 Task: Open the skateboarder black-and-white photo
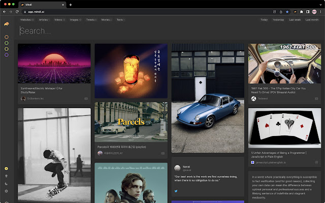(54, 155)
